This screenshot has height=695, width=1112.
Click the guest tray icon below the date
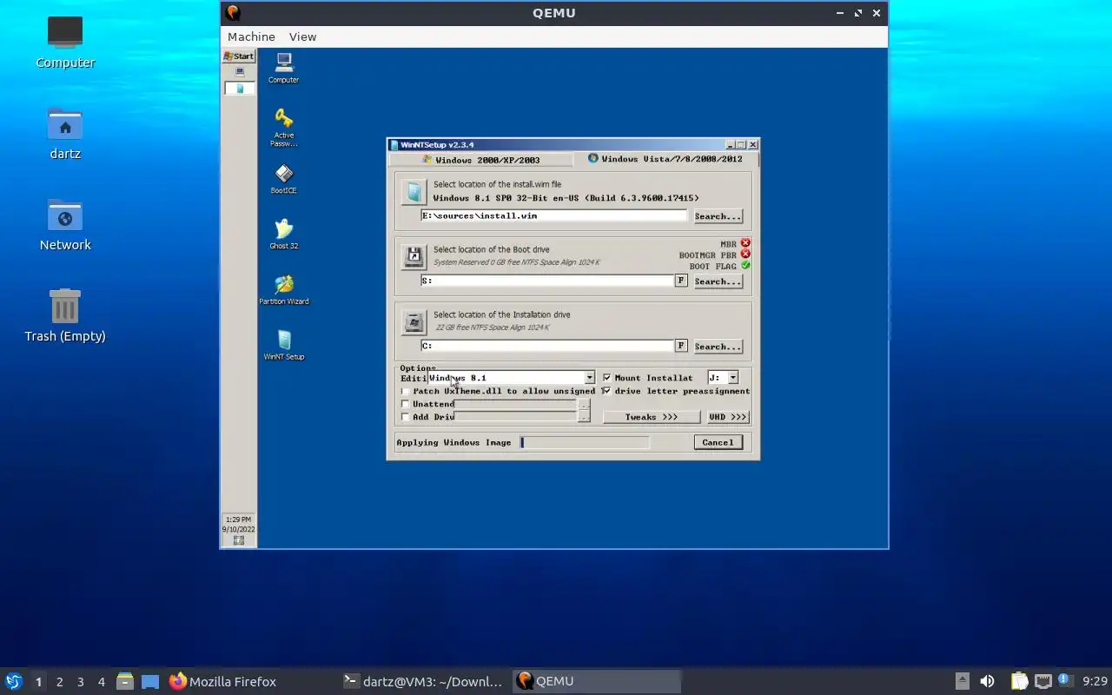coord(239,540)
